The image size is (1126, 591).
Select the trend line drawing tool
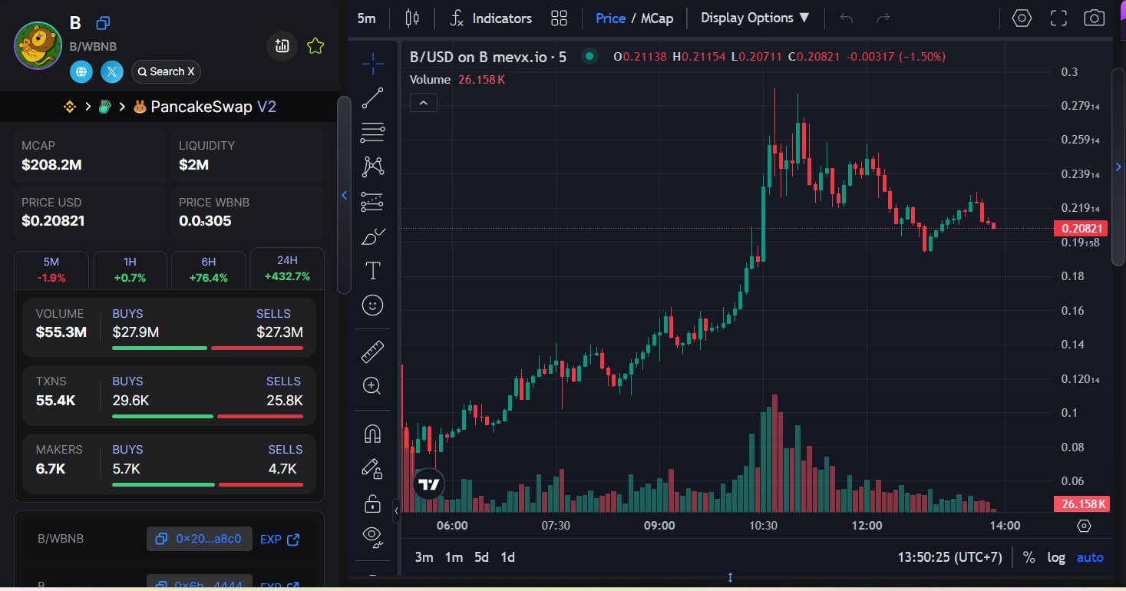[372, 98]
